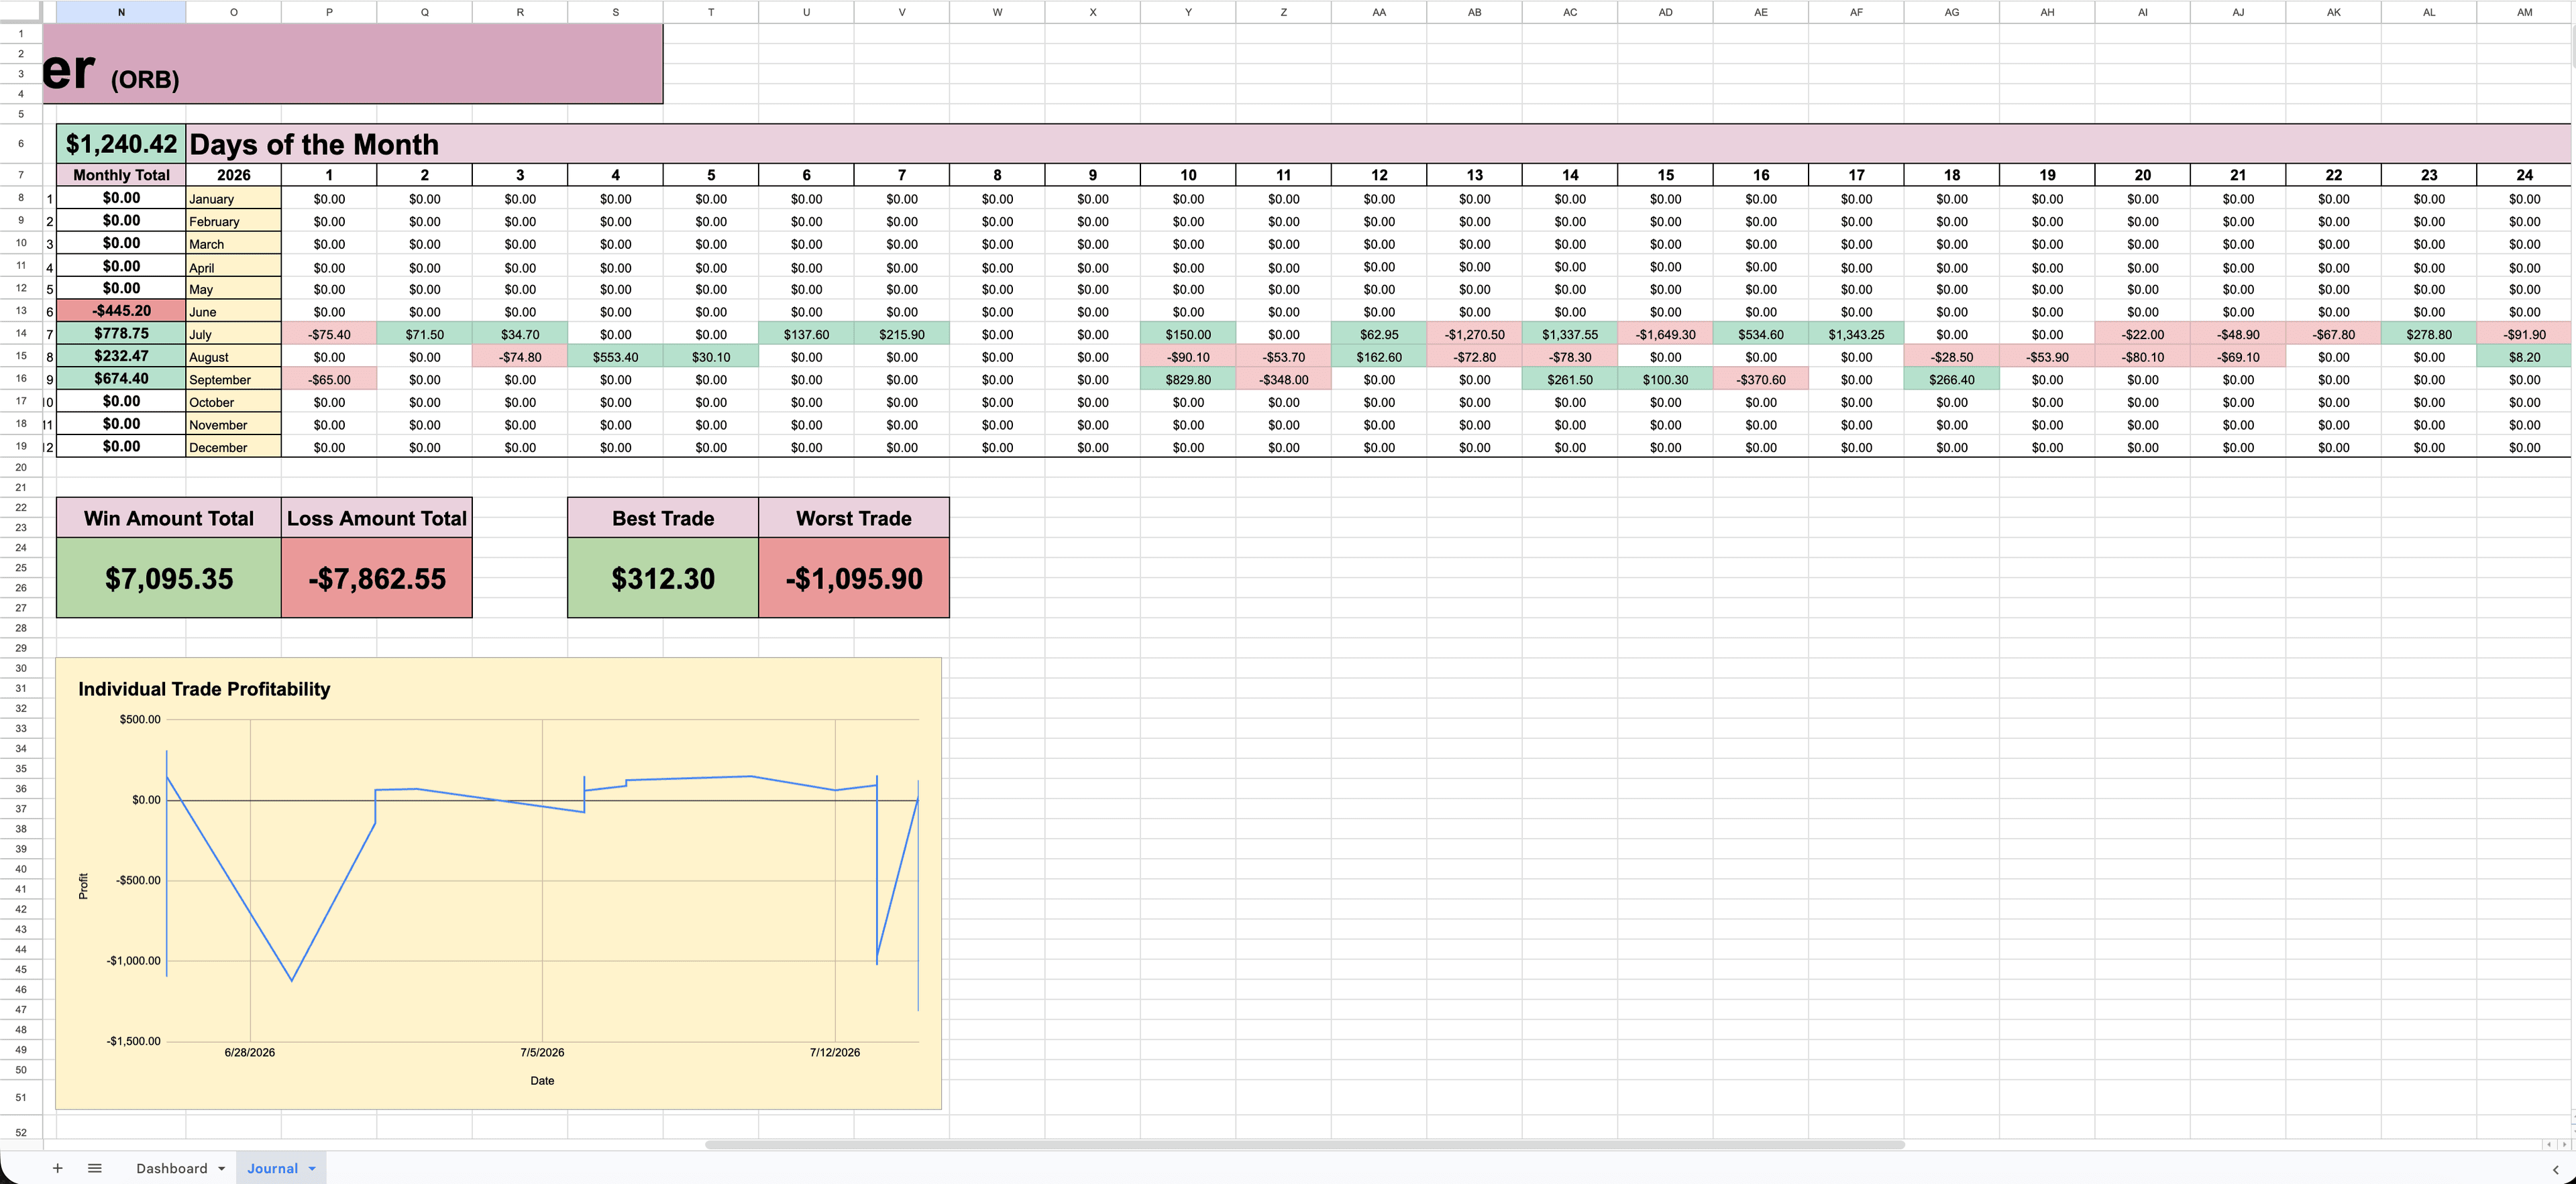Open the Journal tab dropdown arrow
Image resolution: width=2576 pixels, height=1184 pixels.
[x=312, y=1169]
